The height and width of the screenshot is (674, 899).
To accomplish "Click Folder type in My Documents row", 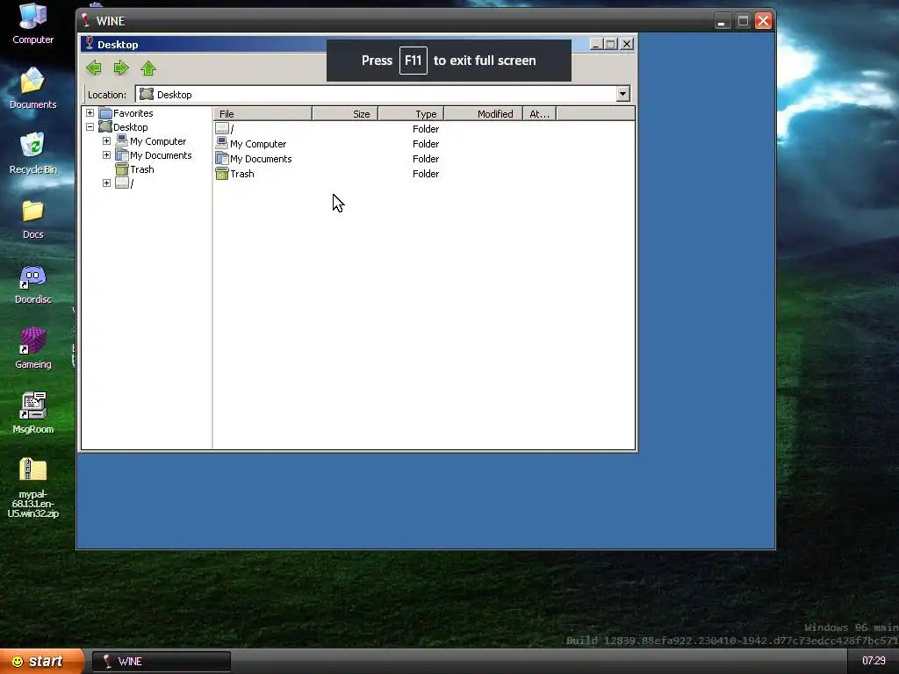I will 426,159.
